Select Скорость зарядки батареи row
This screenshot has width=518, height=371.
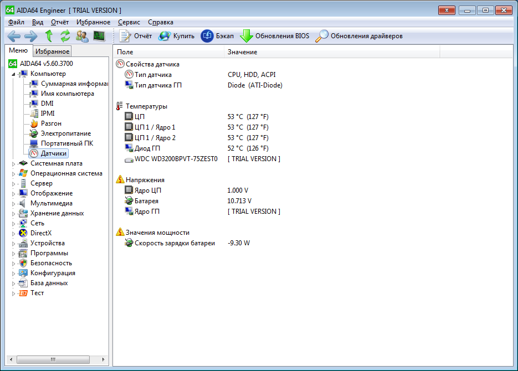tap(187, 243)
